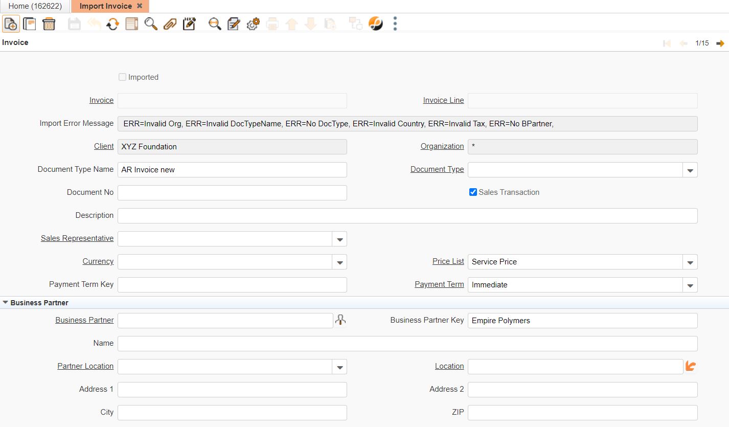
Task: Click the orange-black round iDempiere icon
Action: coord(376,24)
